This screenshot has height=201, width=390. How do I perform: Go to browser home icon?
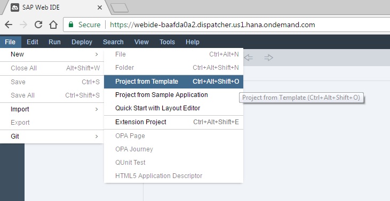[53, 25]
